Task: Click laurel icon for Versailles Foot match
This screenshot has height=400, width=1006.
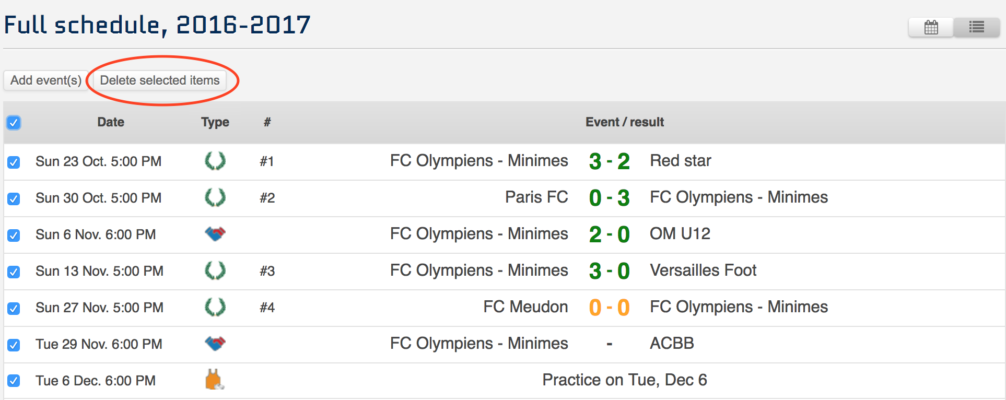Action: pos(215,270)
